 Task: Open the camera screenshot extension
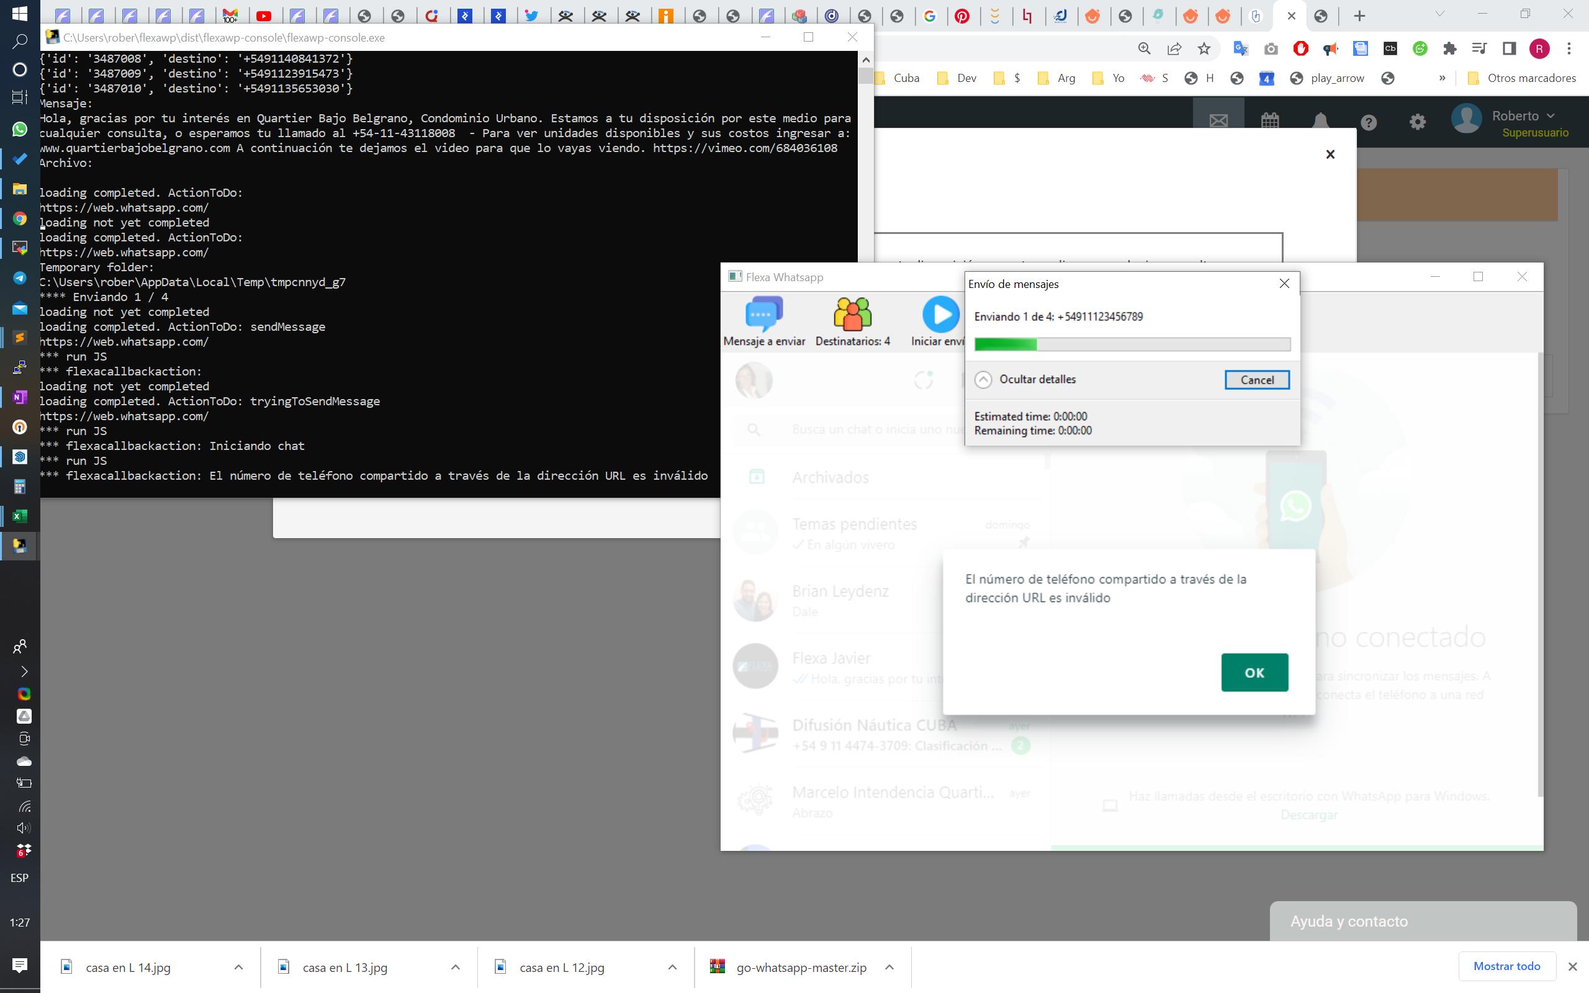1271,48
